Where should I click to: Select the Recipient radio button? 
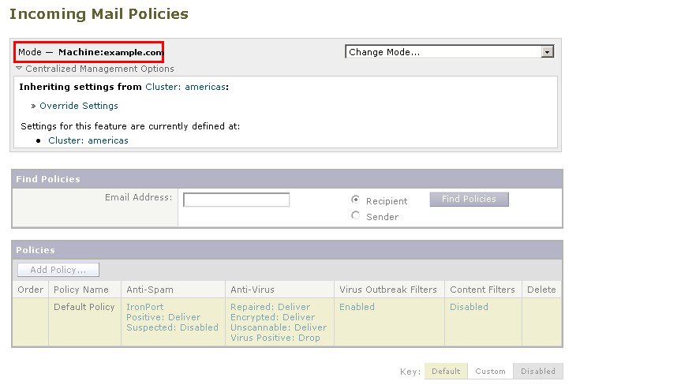tap(355, 200)
